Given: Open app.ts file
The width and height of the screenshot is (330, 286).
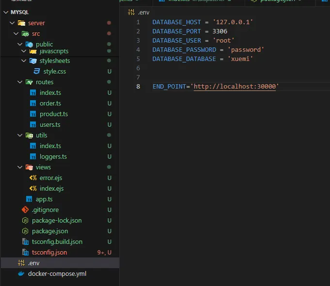Looking at the screenshot, I should point(44,199).
